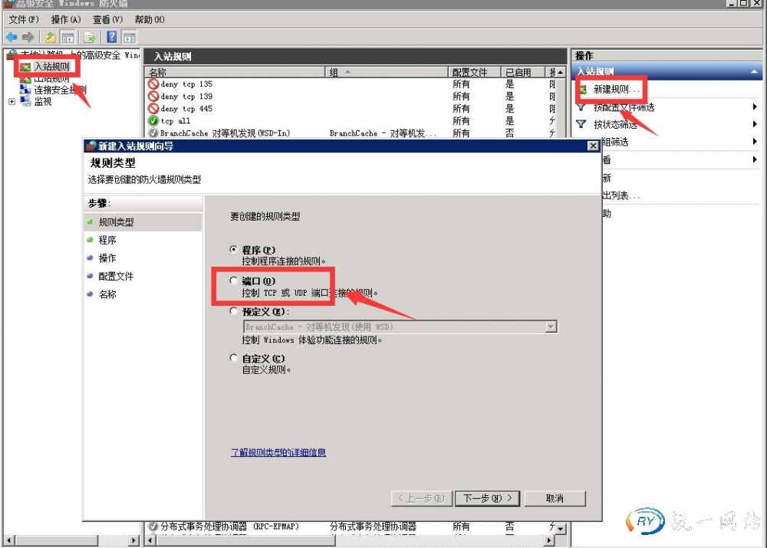Expand the 监视 tree node
Screen dimensions: 767x548
click(11, 101)
